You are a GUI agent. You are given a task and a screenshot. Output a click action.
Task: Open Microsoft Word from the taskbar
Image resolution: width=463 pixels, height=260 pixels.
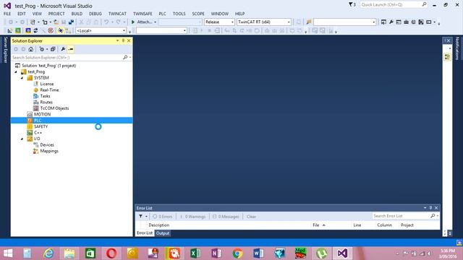(258, 253)
